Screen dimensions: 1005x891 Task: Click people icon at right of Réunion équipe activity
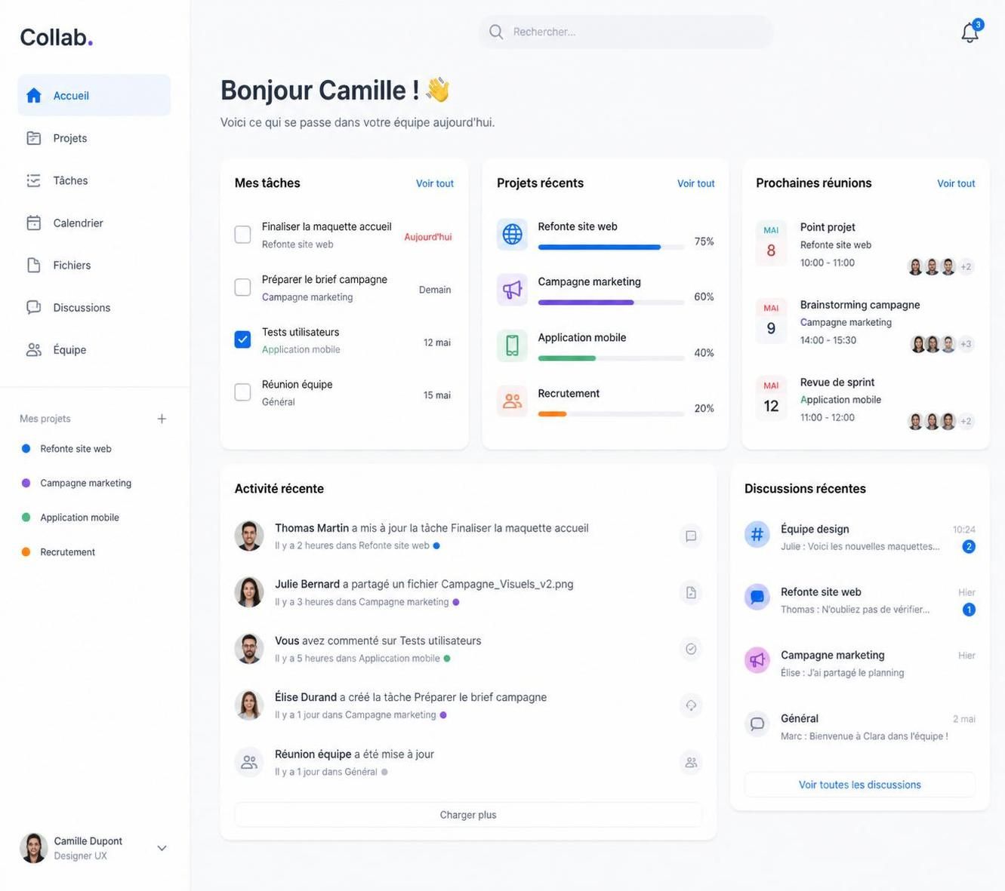pyautogui.click(x=690, y=762)
